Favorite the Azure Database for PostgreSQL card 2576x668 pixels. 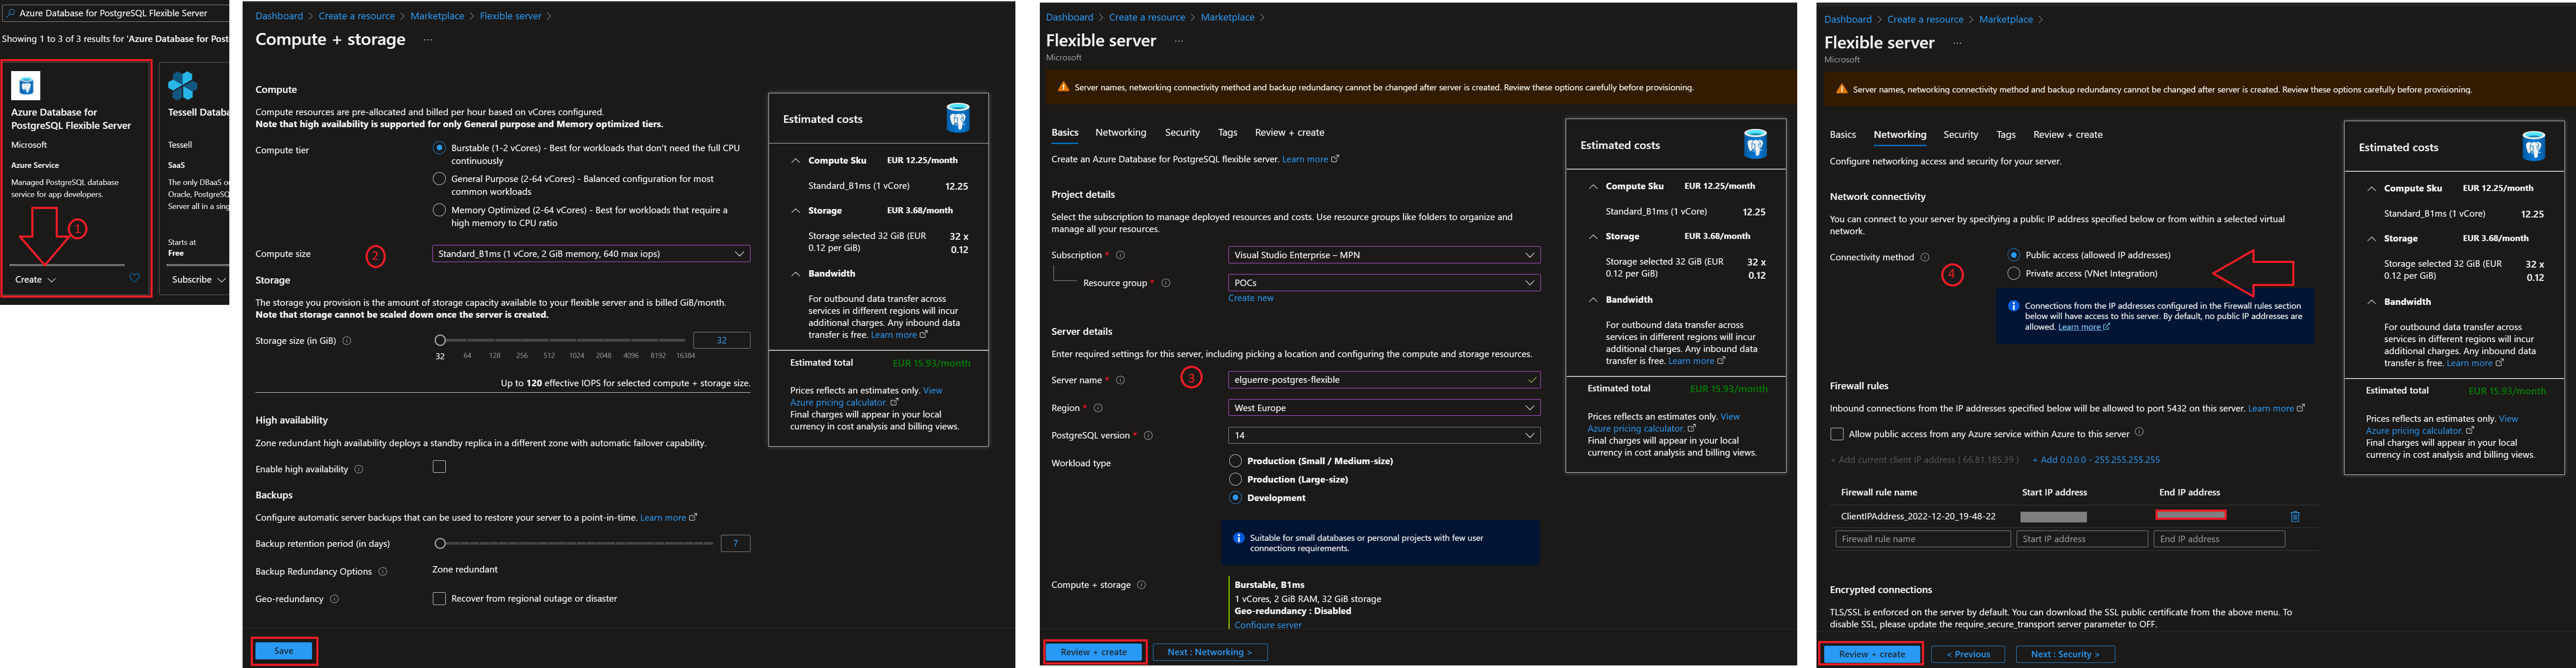[x=135, y=279]
